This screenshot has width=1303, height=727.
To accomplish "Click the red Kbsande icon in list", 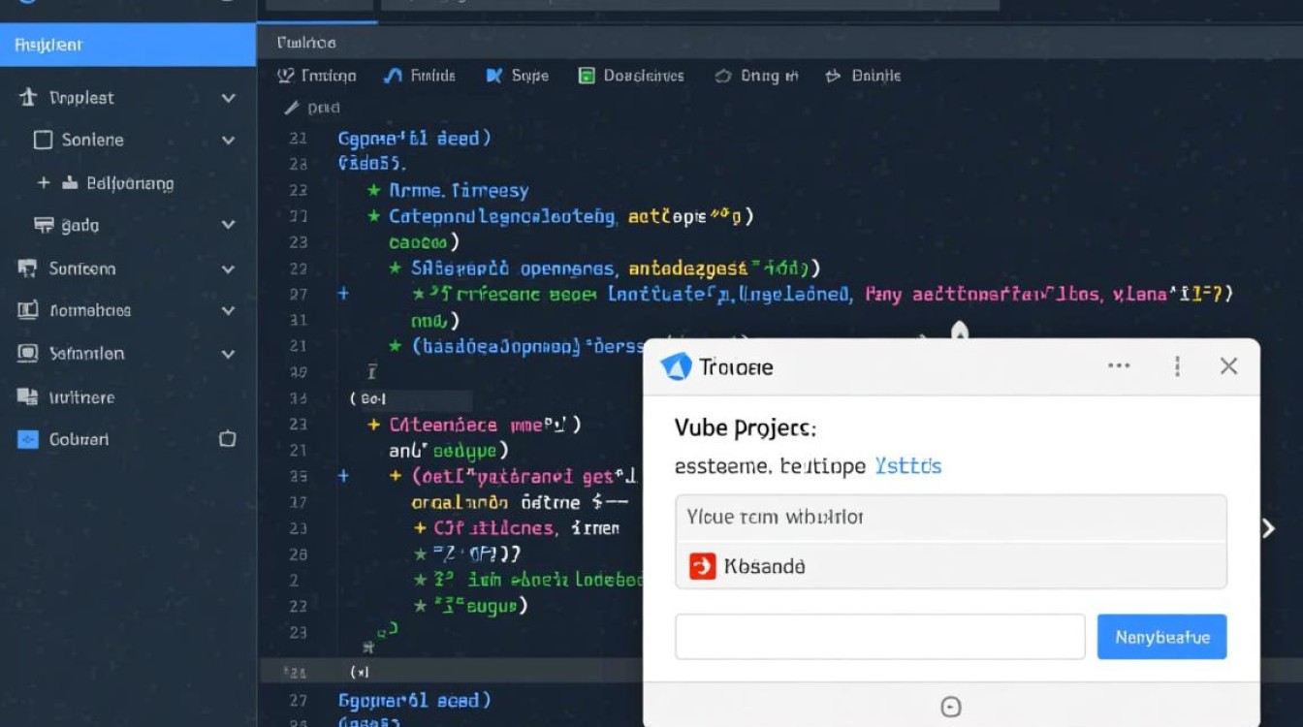I will click(702, 566).
